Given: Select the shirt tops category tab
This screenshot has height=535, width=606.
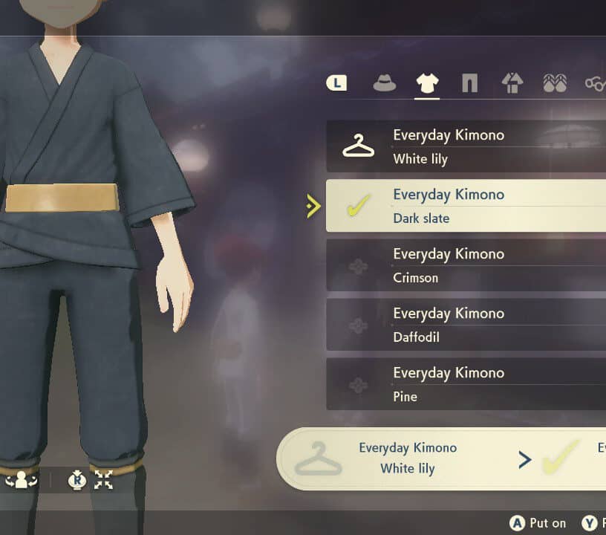Looking at the screenshot, I should [427, 82].
